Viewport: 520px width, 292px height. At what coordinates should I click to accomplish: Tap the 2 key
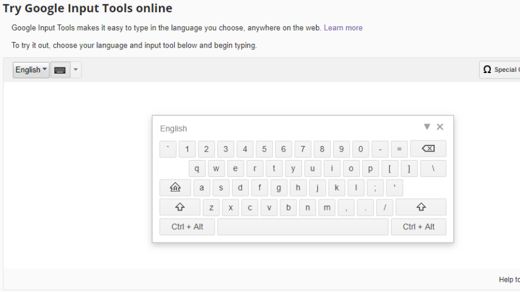click(206, 149)
